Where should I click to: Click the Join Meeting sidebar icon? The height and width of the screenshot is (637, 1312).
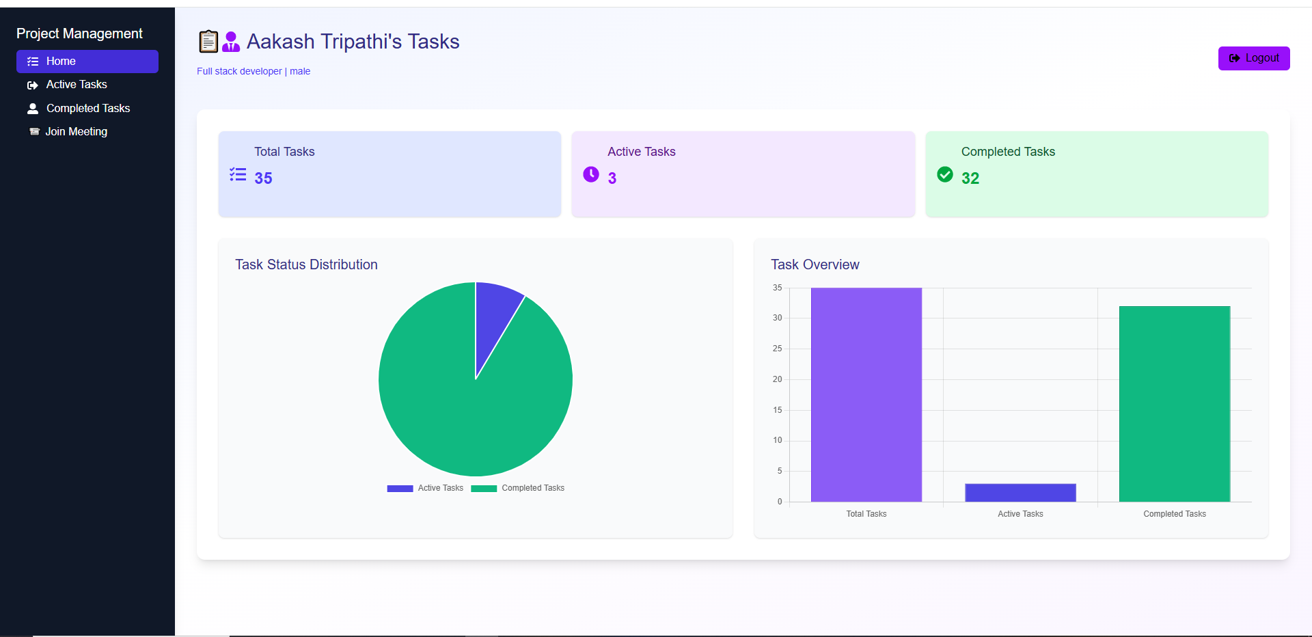tap(34, 132)
